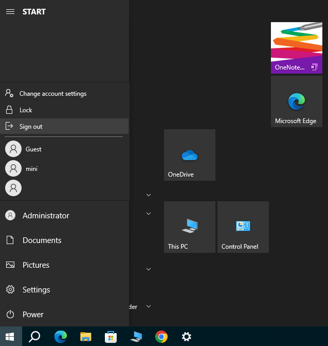The image size is (328, 346).
Task: Open the This PC tile
Action: pos(189,227)
